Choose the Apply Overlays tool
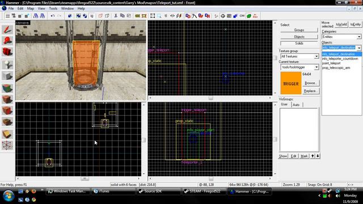Viewport: 363px width, 204px height. tap(7, 122)
